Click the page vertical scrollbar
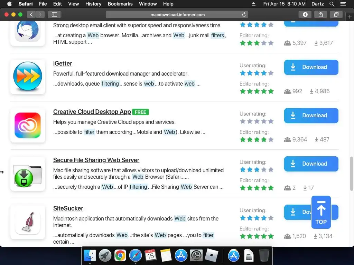The width and height of the screenshot is (354, 265). pos(352,174)
